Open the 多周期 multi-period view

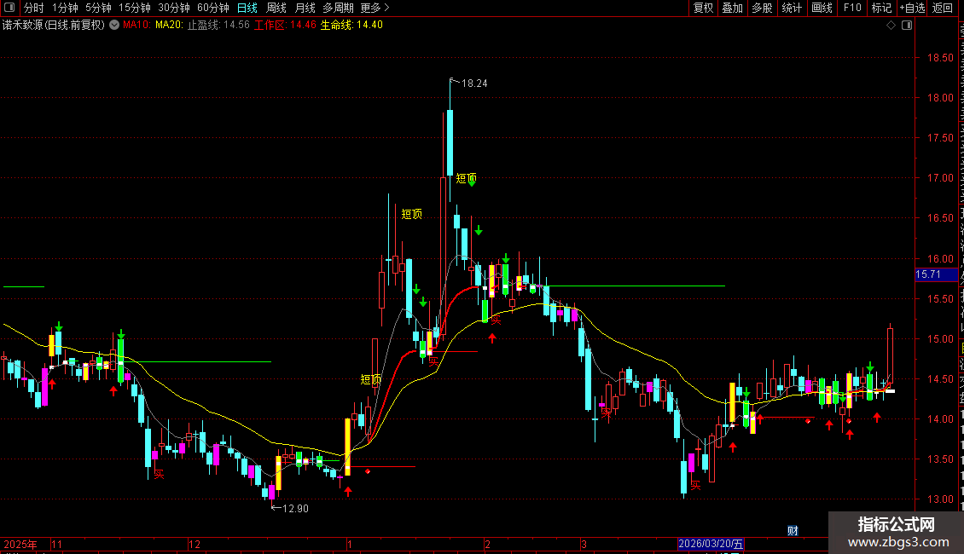point(338,8)
